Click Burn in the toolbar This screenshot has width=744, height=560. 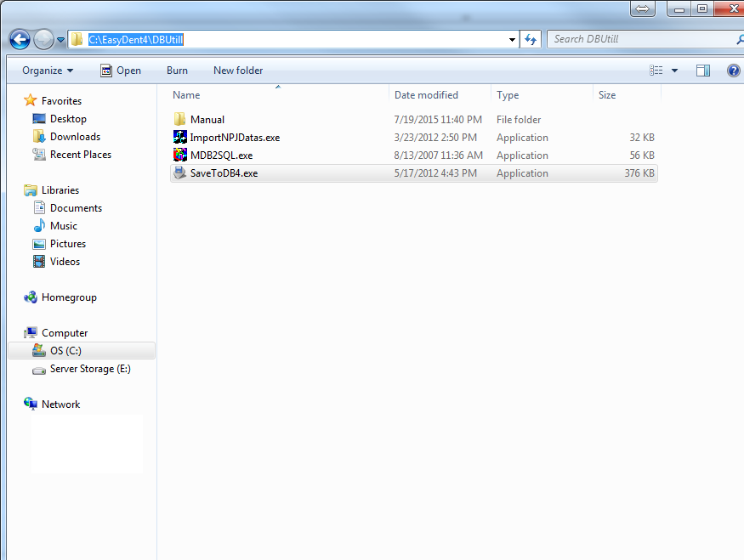click(x=177, y=71)
